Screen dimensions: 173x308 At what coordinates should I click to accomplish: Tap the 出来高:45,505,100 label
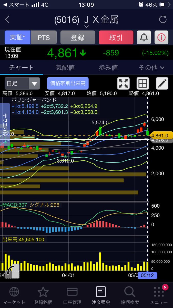[23, 239]
